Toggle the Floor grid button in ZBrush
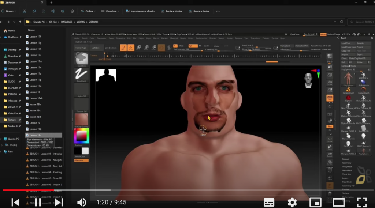375x208 pixels. tap(330, 105)
